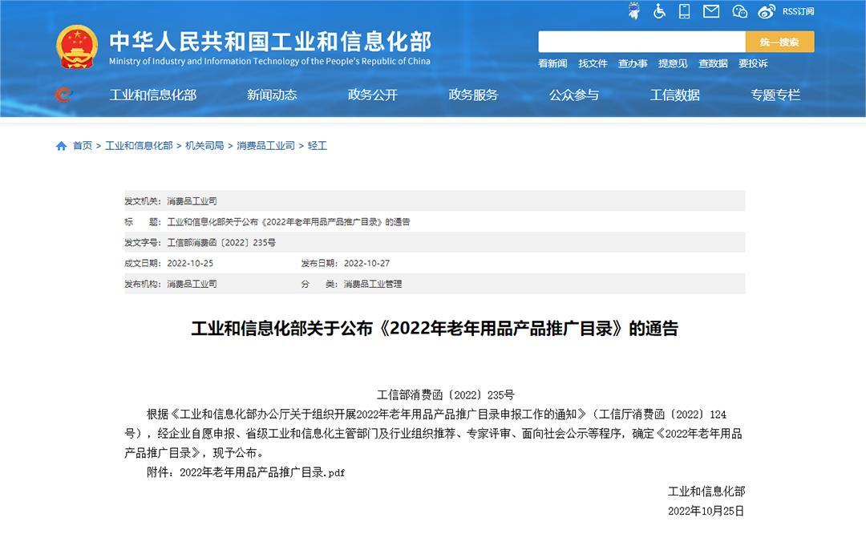This screenshot has height=538, width=866.
Task: Click the mobile phone version icon
Action: pos(684,11)
